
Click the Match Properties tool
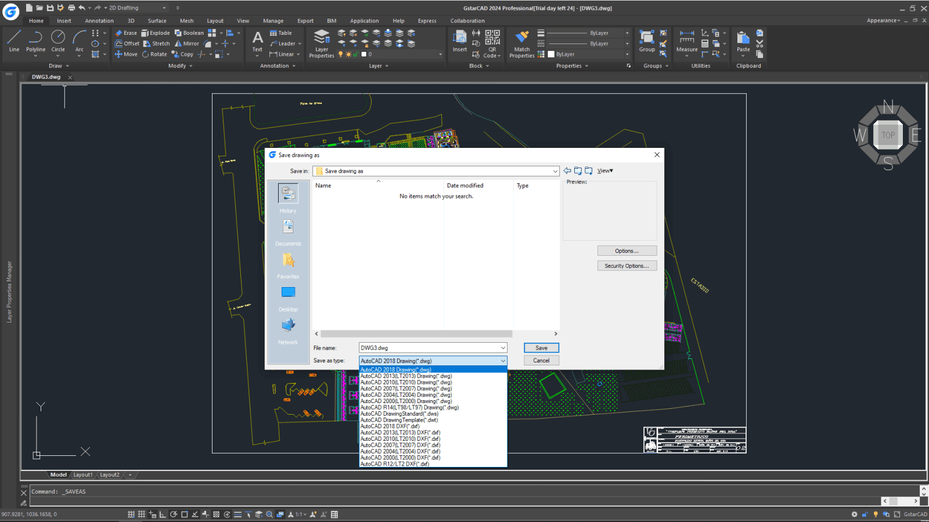point(521,41)
